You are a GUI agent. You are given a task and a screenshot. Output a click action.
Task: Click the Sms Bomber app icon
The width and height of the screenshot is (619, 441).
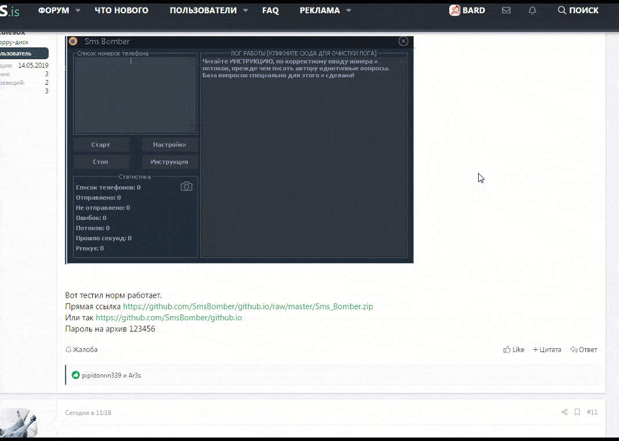point(73,41)
